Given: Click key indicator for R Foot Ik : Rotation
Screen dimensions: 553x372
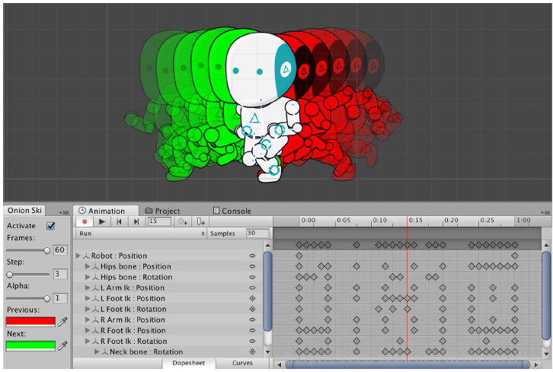Looking at the screenshot, I should [x=252, y=341].
